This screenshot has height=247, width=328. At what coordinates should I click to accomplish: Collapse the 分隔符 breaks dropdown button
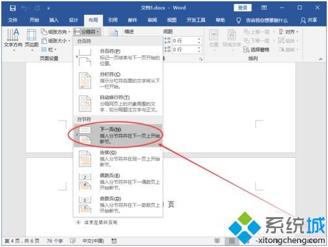point(87,32)
